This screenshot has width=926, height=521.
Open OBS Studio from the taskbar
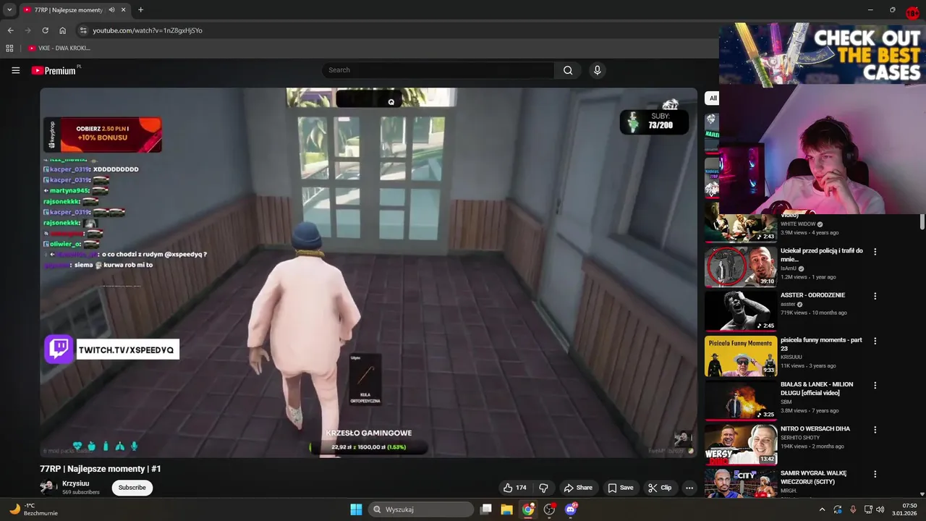550,509
